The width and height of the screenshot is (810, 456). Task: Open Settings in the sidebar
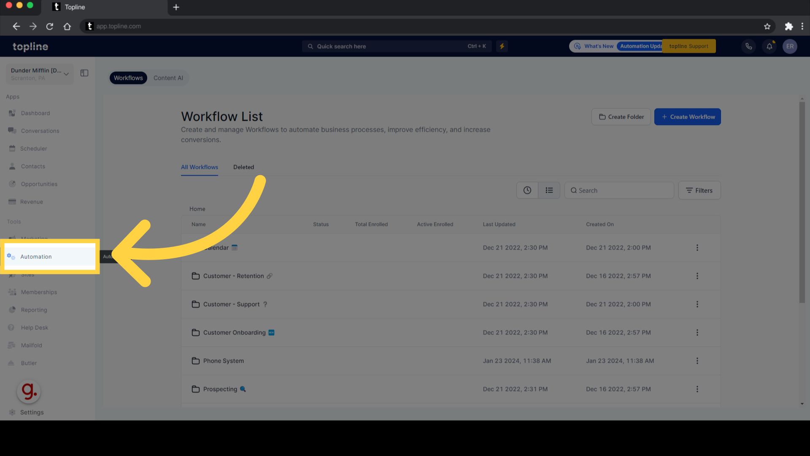coord(32,413)
